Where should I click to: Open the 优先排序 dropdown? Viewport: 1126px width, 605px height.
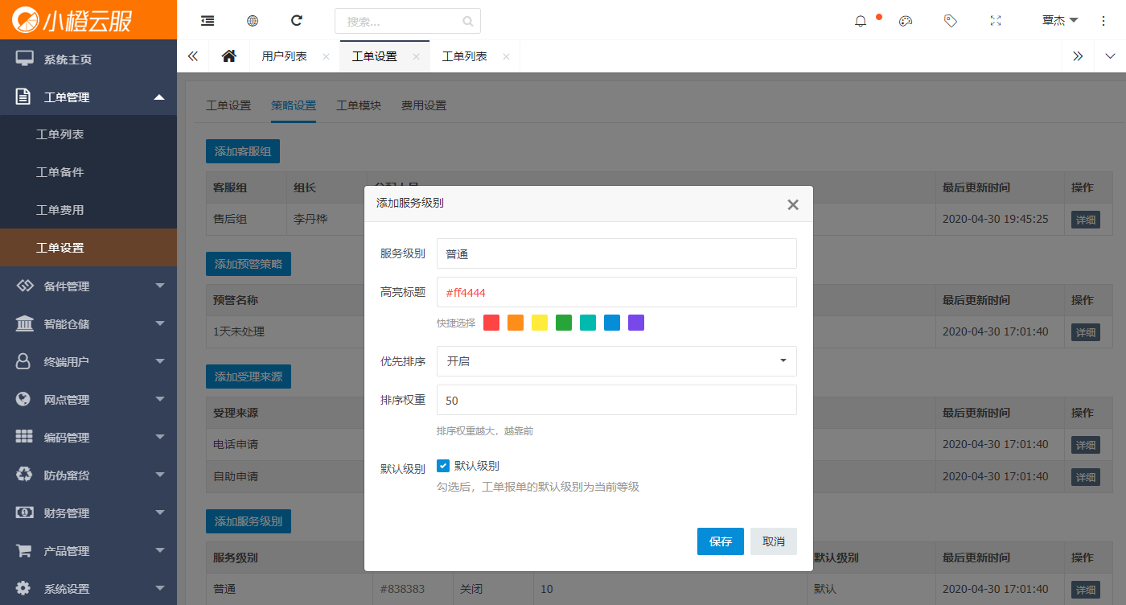(616, 361)
